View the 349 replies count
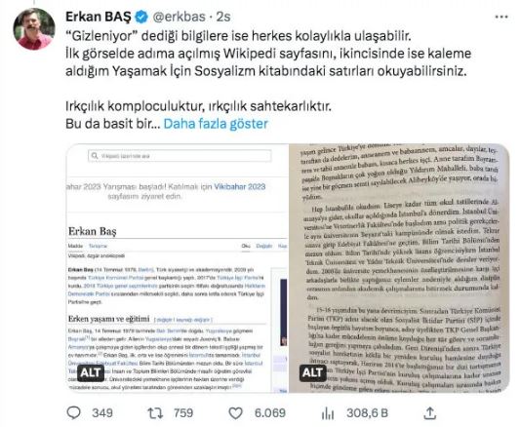 coord(102,413)
